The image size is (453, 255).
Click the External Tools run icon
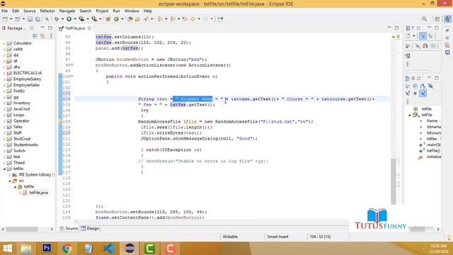click(94, 19)
